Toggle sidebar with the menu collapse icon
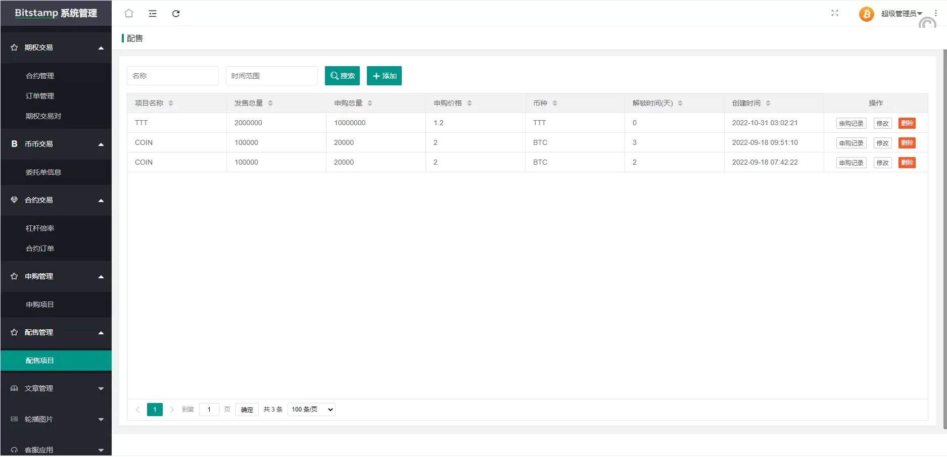Screen dimensions: 947x457 [x=152, y=14]
